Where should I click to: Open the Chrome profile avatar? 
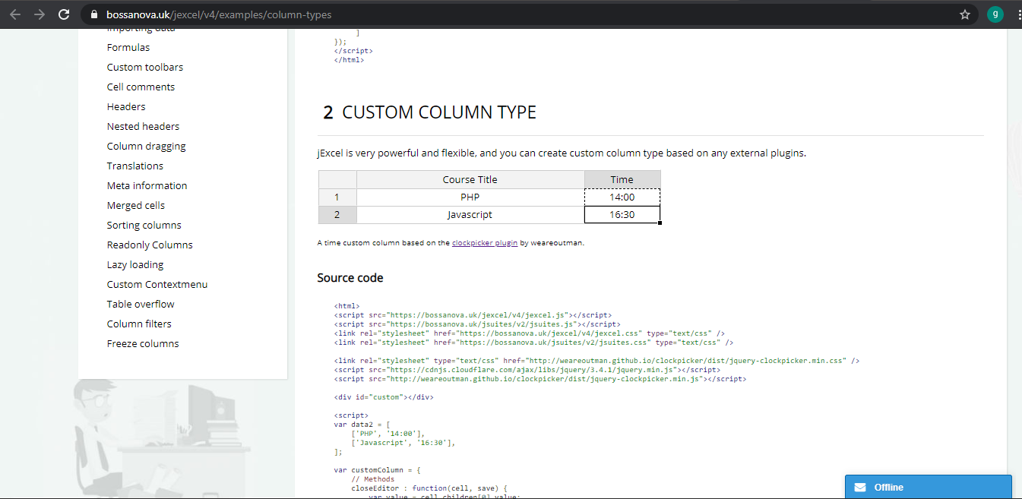click(x=995, y=14)
